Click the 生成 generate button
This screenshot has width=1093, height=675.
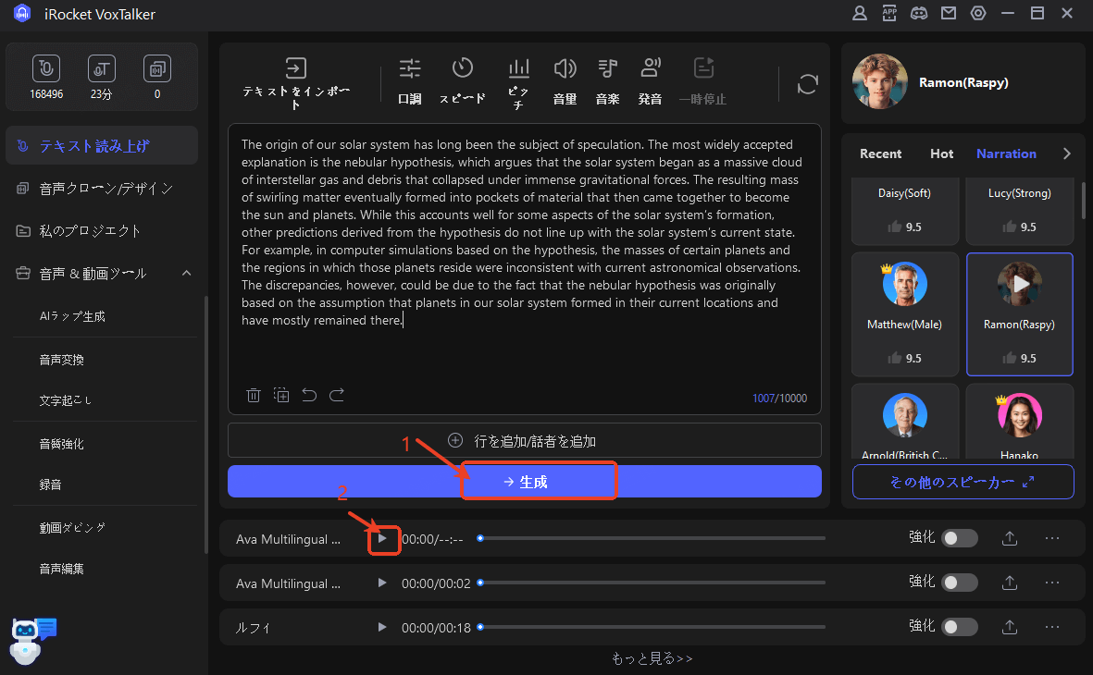524,482
